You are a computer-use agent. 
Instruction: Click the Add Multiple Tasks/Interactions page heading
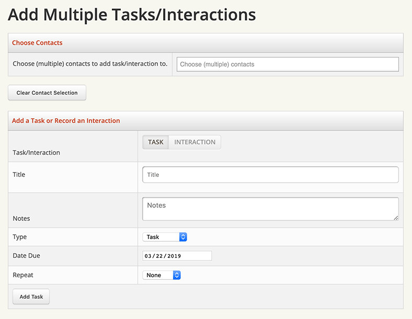[x=132, y=15]
